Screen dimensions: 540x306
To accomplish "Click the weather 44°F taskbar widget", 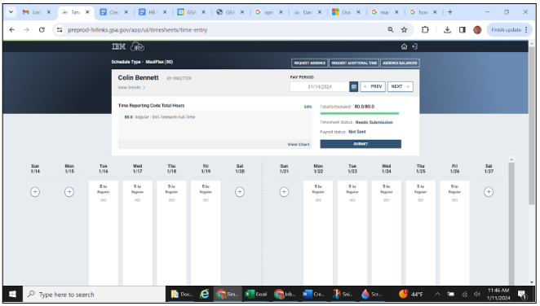I will tap(410, 295).
